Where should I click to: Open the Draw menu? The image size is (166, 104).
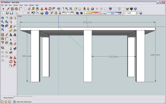21,5
